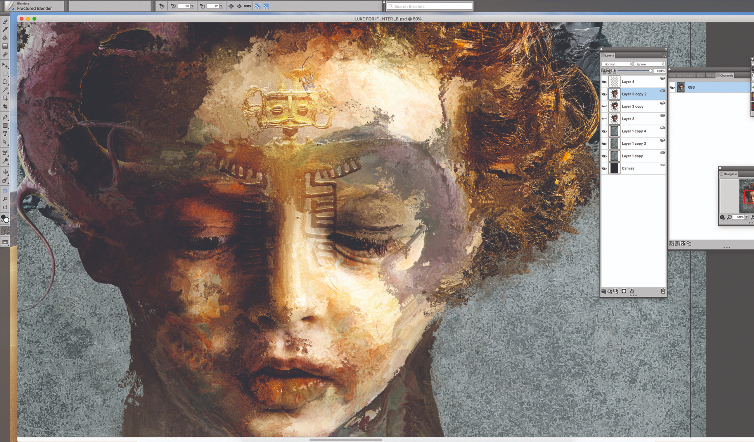Click the main/additional color swatch

tap(5, 219)
